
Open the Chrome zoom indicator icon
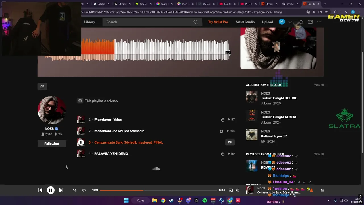(x=314, y=12)
